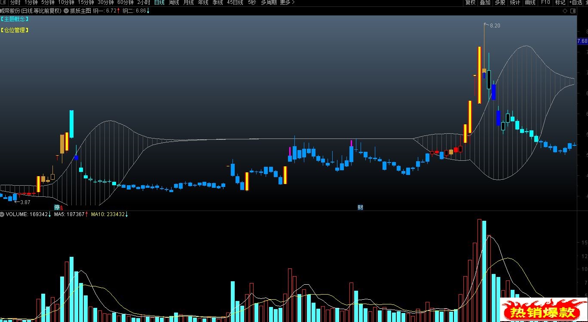Image resolution: width=588 pixels, height=322 pixels.
Task: Click the 财 financial marker icon
Action: [360, 208]
